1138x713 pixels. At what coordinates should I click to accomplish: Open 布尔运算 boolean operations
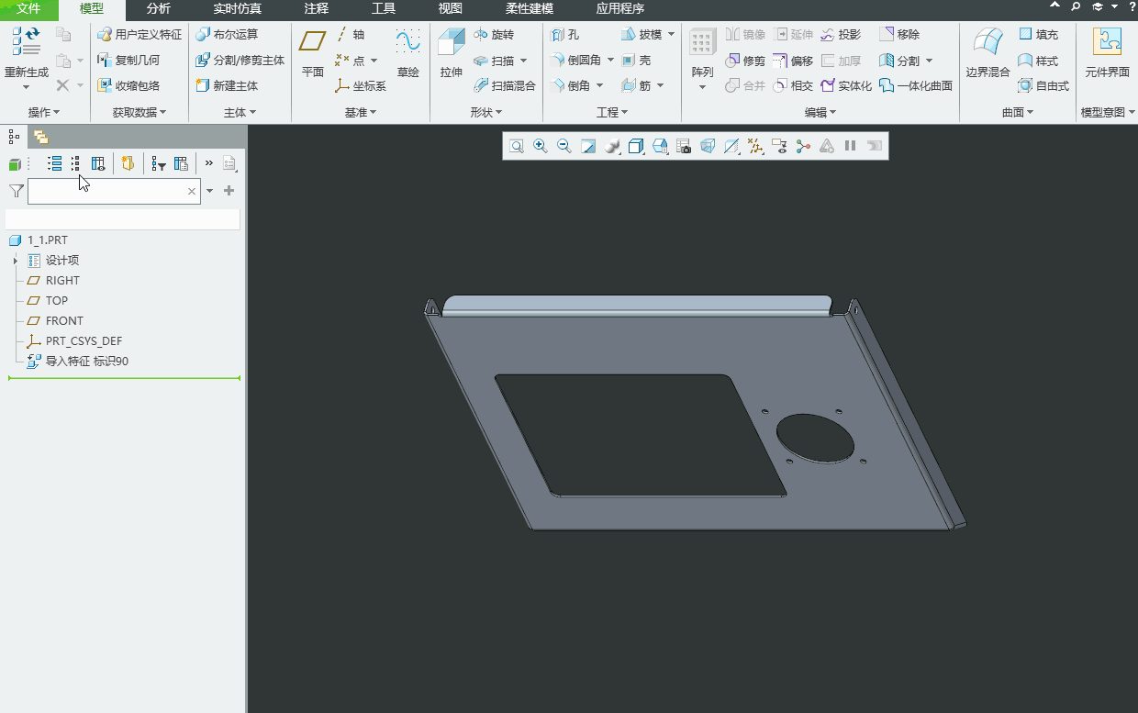227,35
